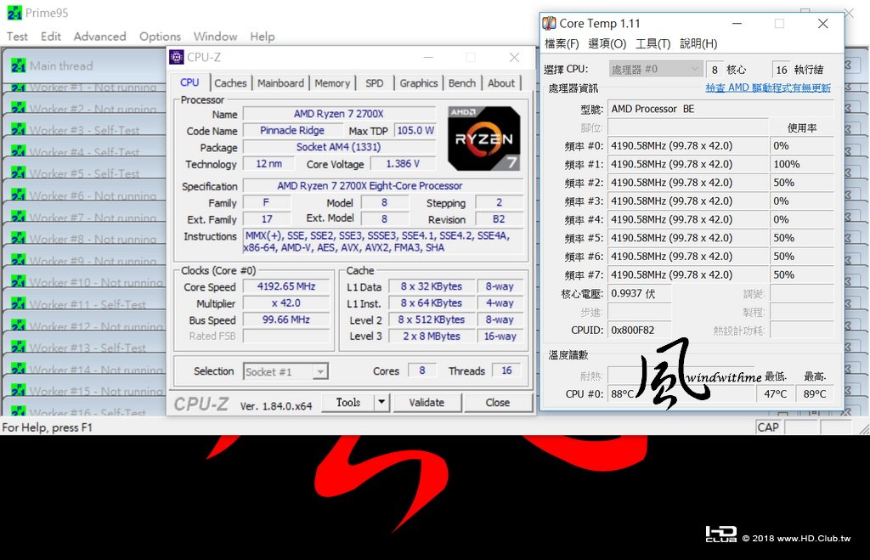The width and height of the screenshot is (870, 560).
Task: Open the 檔案(F) menu in Core Temp
Action: tap(562, 44)
